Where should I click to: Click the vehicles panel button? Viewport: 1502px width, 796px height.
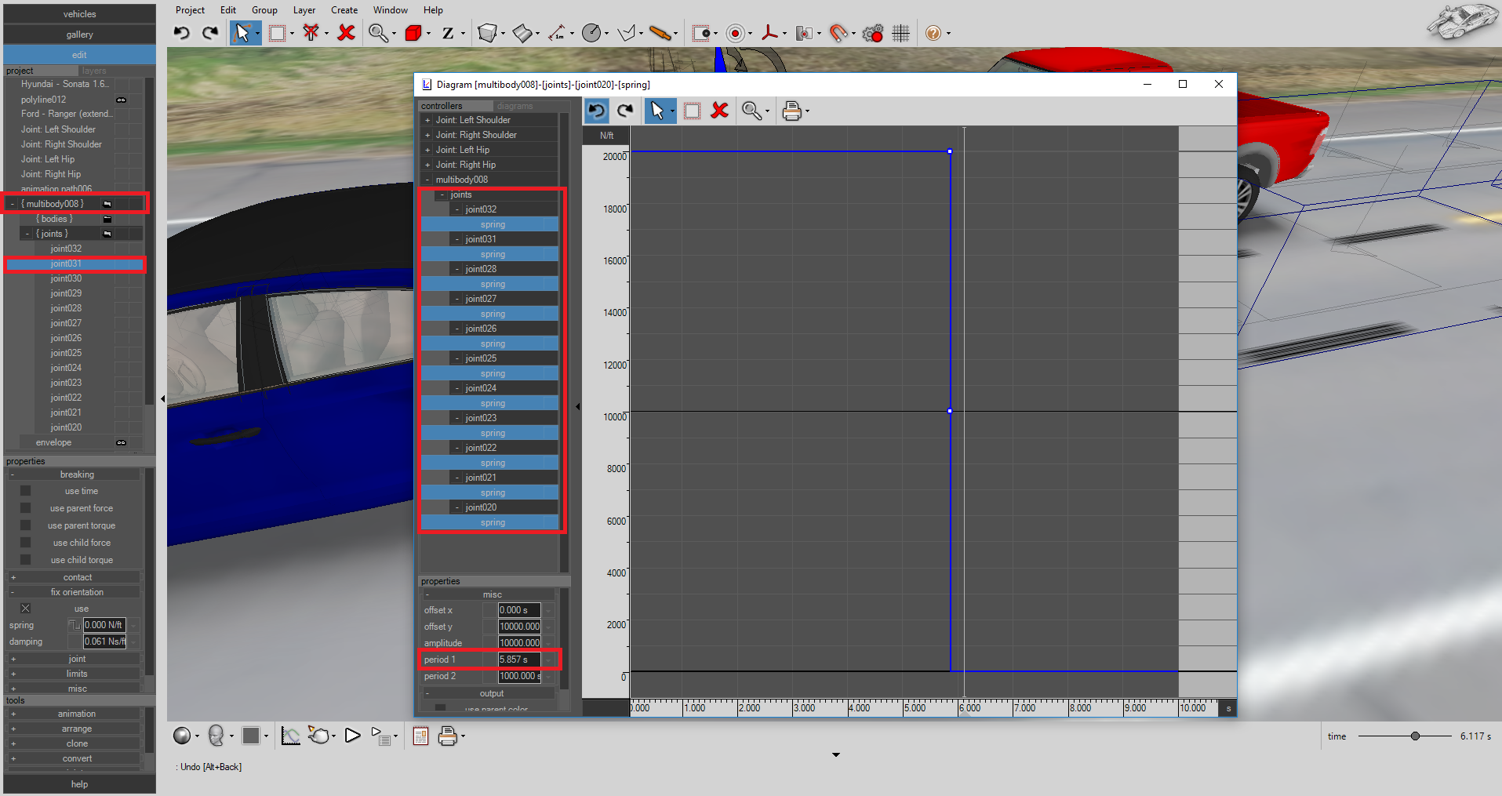(x=79, y=14)
